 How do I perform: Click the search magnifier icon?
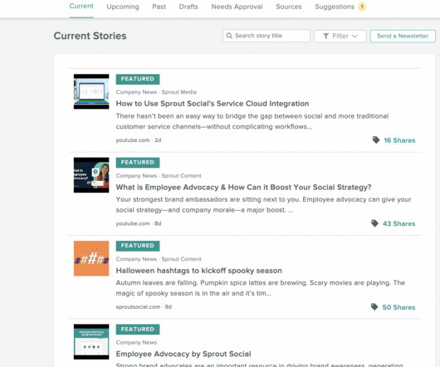229,36
